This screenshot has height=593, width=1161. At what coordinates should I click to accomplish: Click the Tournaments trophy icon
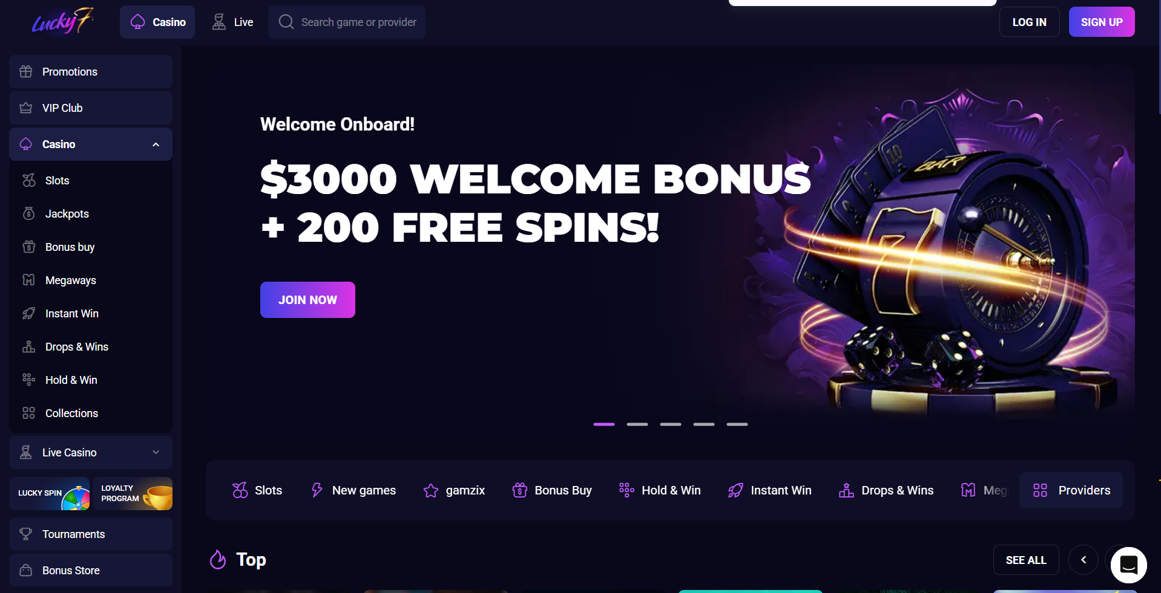[25, 534]
